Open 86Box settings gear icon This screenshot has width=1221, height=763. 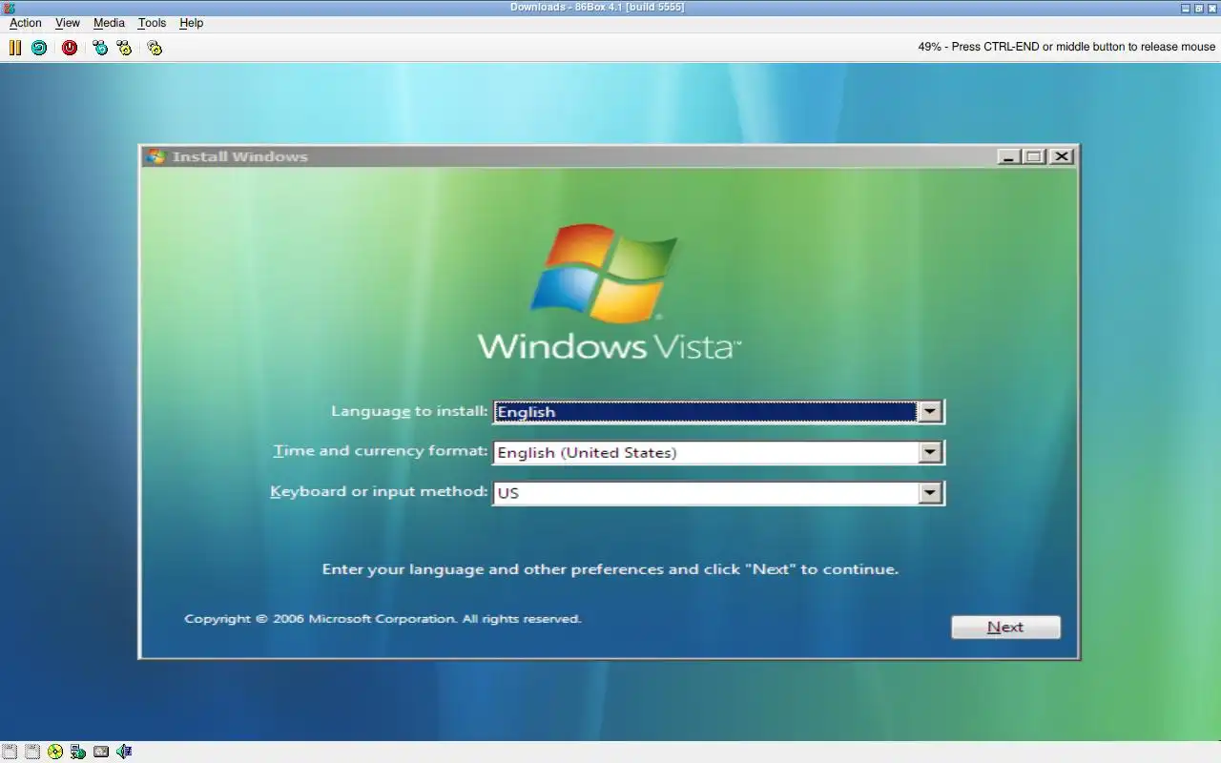(155, 47)
